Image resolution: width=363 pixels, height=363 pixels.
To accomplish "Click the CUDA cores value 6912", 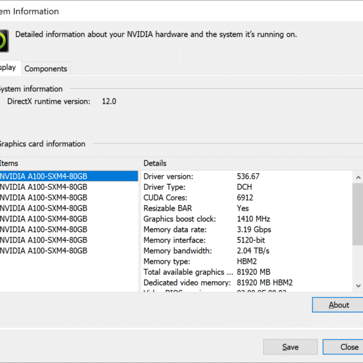I will click(245, 198).
